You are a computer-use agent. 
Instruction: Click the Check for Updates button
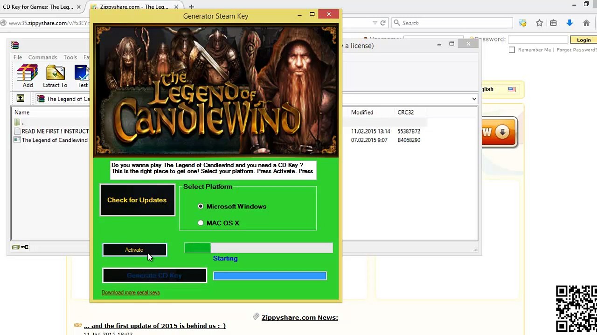click(x=137, y=200)
